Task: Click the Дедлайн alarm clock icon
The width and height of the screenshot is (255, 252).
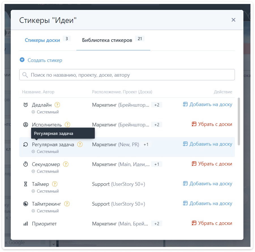Action: [x=25, y=105]
